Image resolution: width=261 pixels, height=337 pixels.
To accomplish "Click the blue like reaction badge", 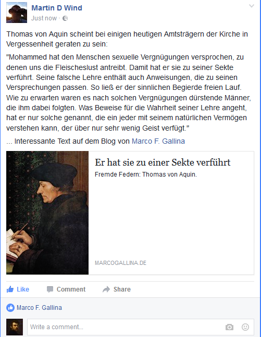I will (x=10, y=308).
